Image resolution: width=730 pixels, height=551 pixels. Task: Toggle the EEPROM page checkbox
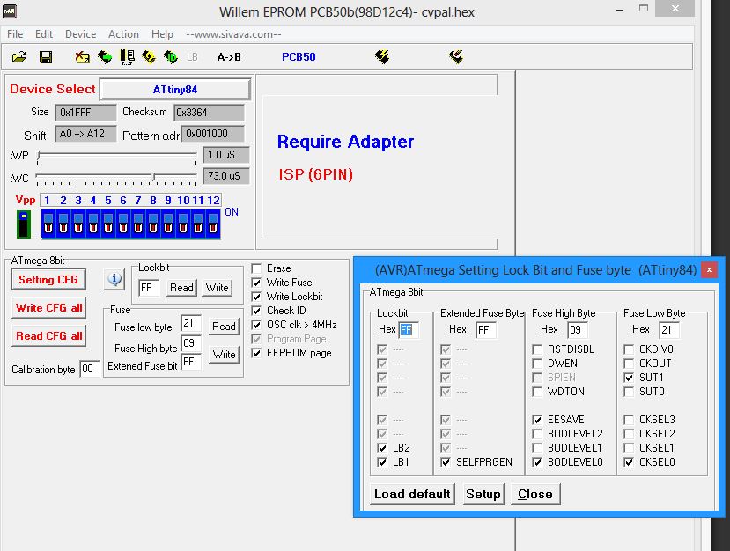[256, 353]
